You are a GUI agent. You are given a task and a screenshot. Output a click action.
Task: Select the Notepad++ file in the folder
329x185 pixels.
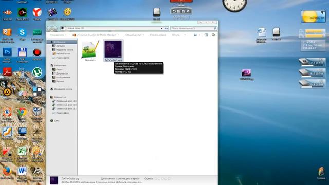pyautogui.click(x=90, y=51)
